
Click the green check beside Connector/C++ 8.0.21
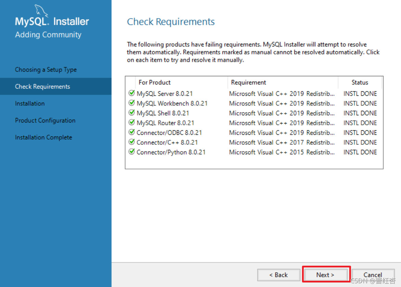click(x=132, y=142)
